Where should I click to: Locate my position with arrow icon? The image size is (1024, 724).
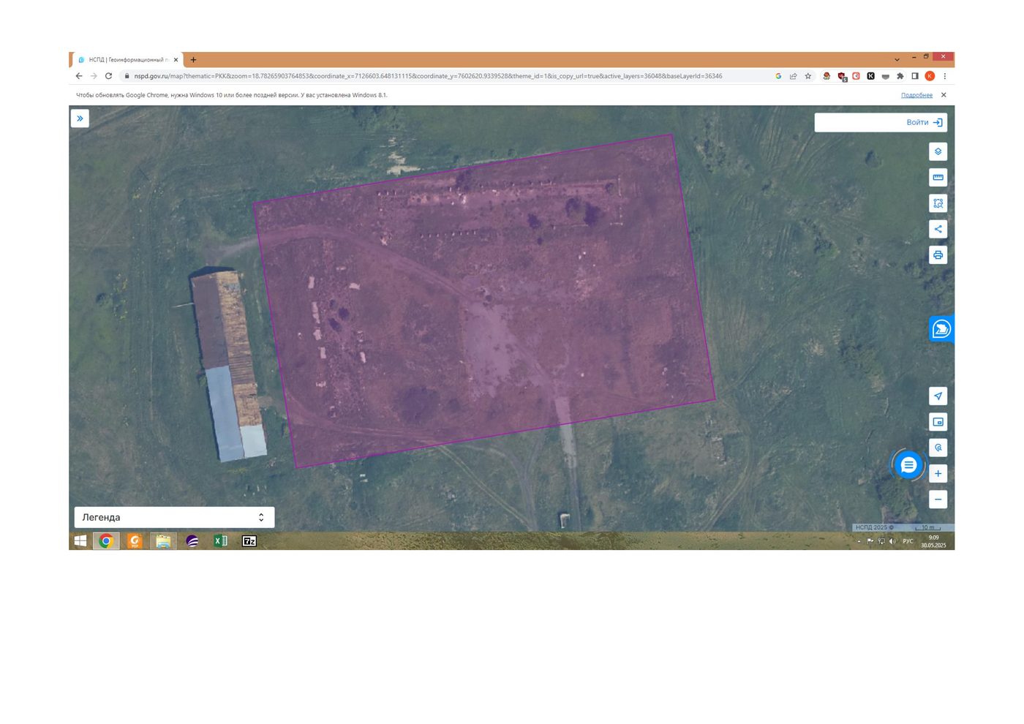938,396
